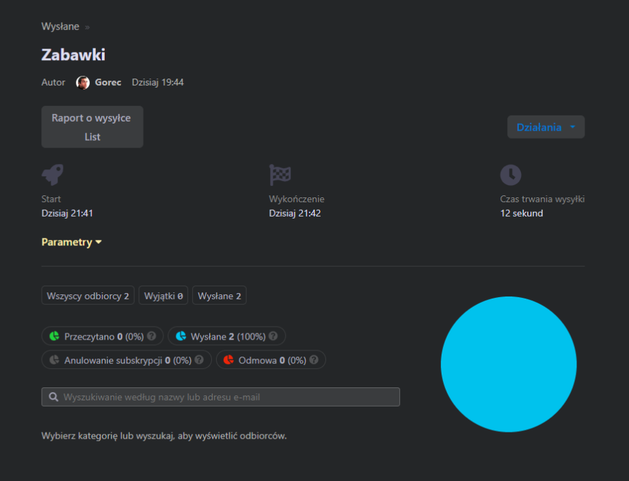Open the Działania dropdown menu

click(x=546, y=127)
